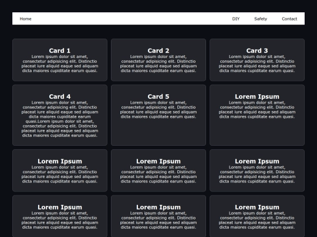Open the Safety nav item
This screenshot has width=317, height=237.
click(261, 19)
